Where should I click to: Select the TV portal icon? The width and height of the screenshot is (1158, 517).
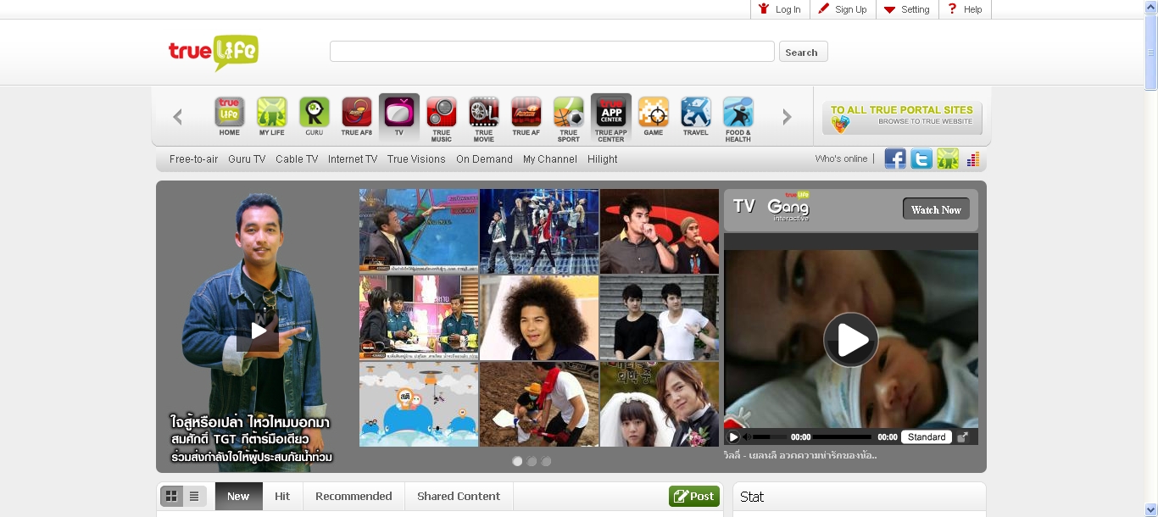[398, 116]
